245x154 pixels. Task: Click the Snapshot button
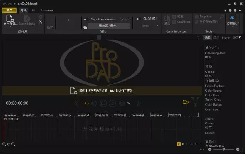coord(203,16)
